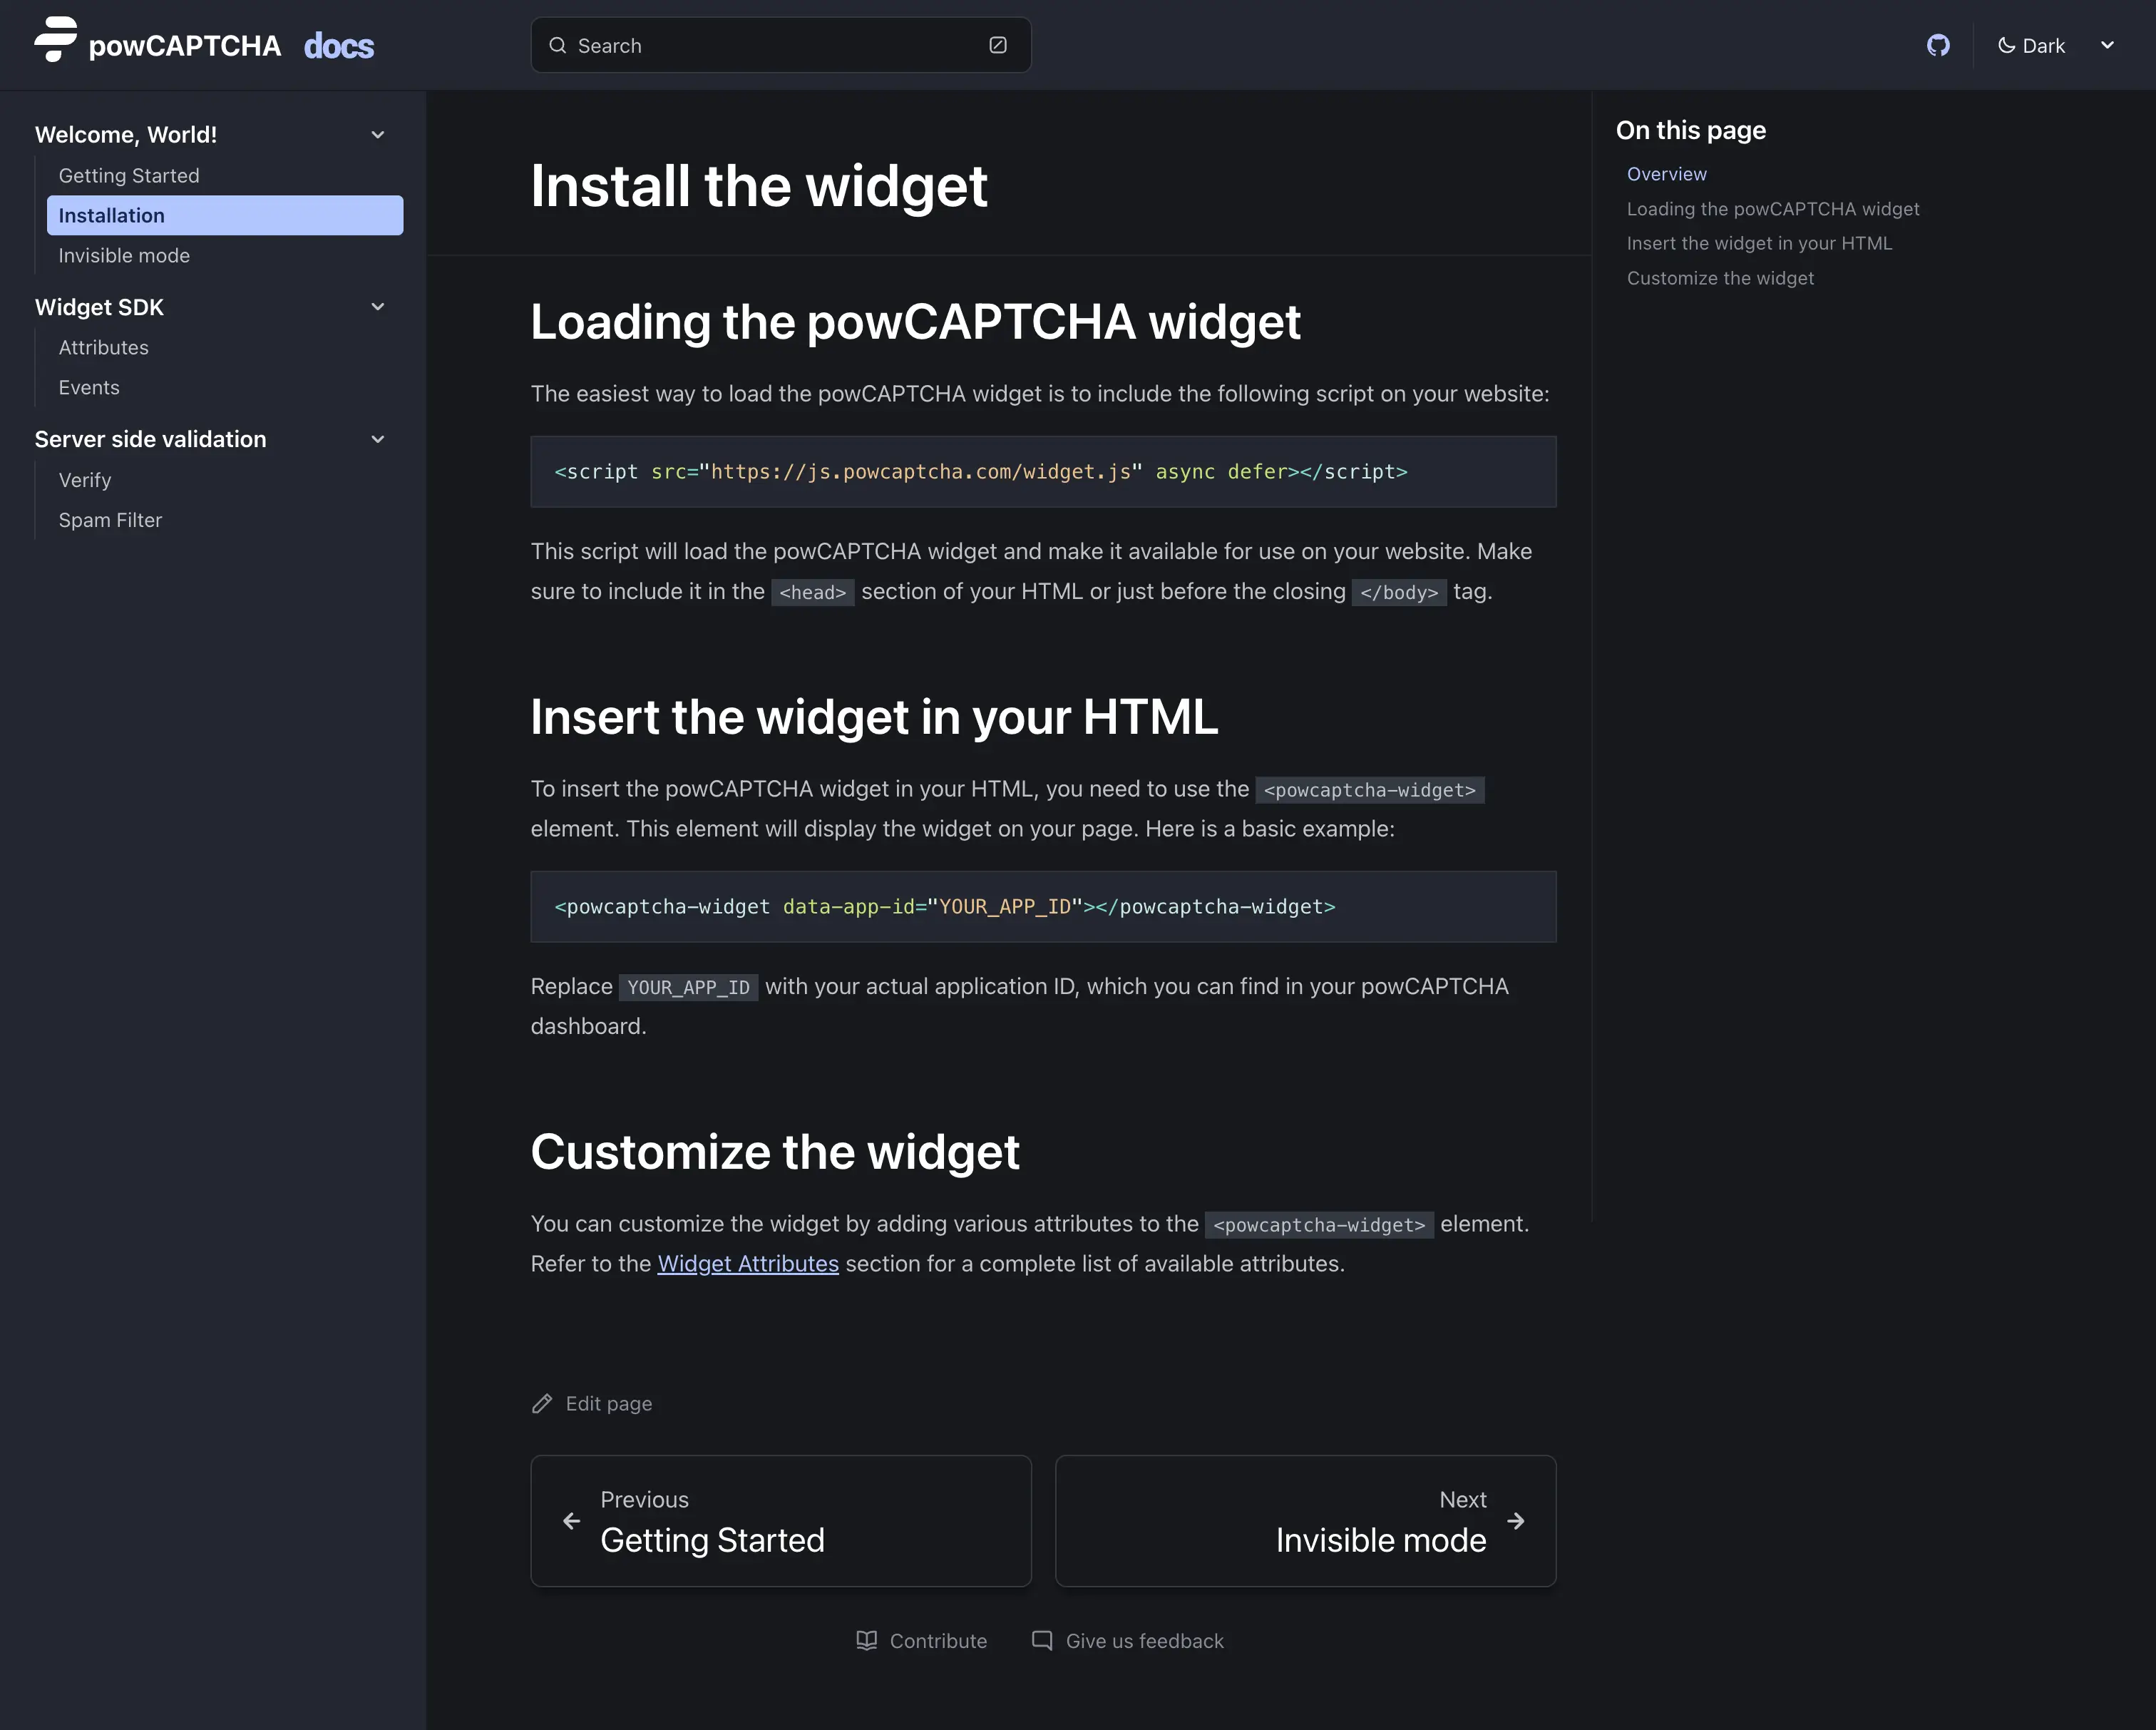Screen dimensions: 2156x1730
Task: Collapse the Widget SDK section chevron
Action: [x=378, y=307]
